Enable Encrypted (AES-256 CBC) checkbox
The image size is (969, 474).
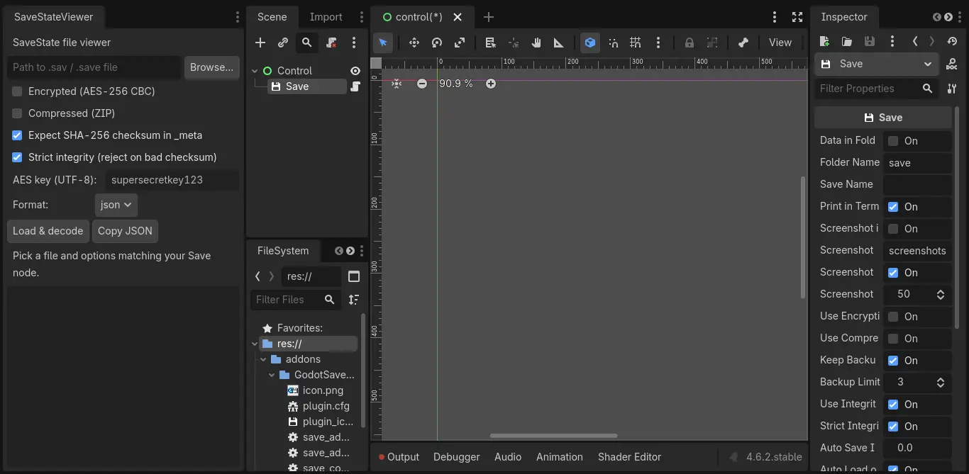[17, 91]
